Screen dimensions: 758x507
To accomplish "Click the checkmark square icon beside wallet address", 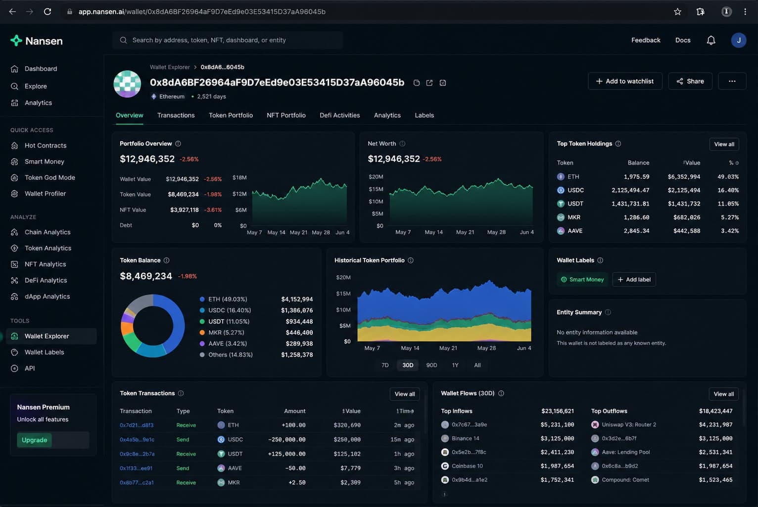I will (x=443, y=83).
